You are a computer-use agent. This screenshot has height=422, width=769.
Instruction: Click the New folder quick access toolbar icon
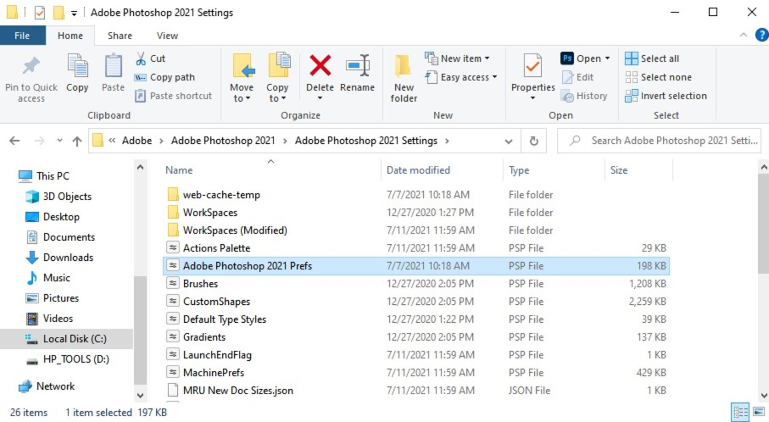[x=59, y=13]
